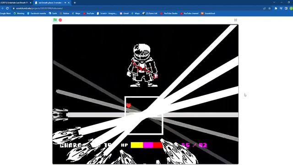This screenshot has width=293, height=165.
Task: Click the HP label beside health bar
Action: click(x=125, y=145)
